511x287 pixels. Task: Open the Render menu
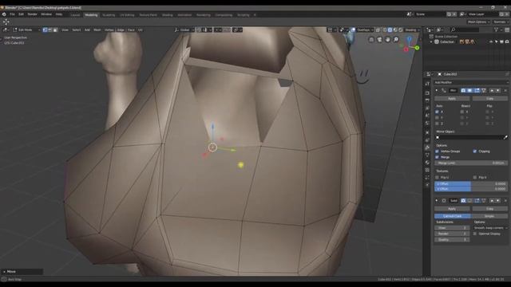click(32, 14)
